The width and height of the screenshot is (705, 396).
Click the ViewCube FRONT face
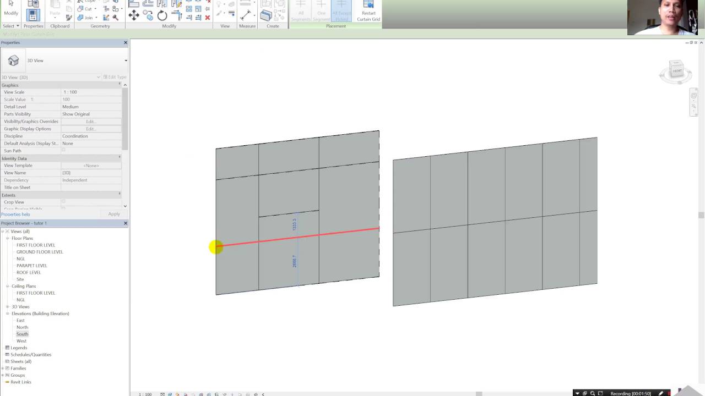pyautogui.click(x=676, y=71)
